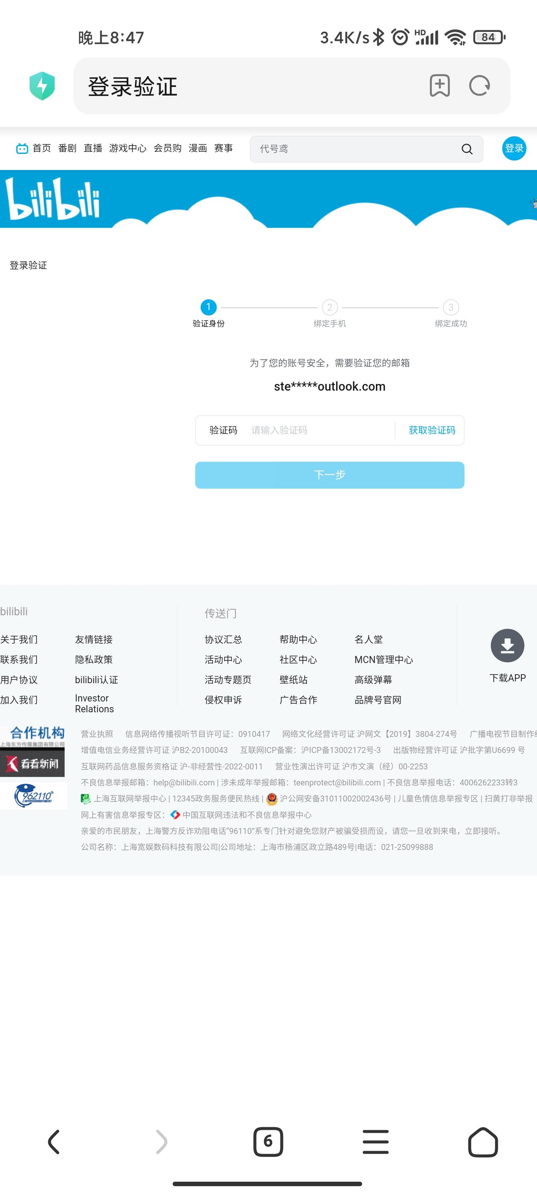The width and height of the screenshot is (537, 1194).
Task: Go to the browser home page icon
Action: [x=483, y=1142]
